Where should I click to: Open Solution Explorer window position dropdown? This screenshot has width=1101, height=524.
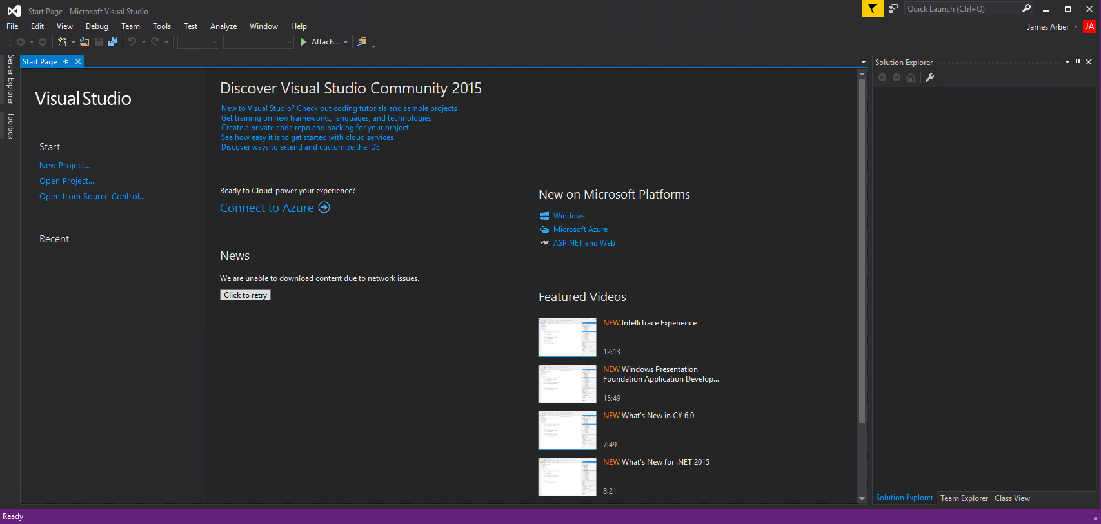click(1067, 62)
